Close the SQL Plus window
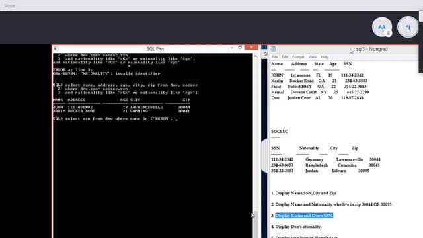423x238 pixels. point(251,47)
